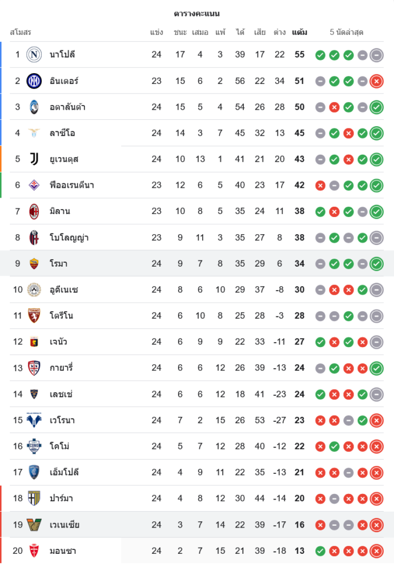Click Inter's red loss form icon
This screenshot has height=571, width=394.
pyautogui.click(x=376, y=81)
